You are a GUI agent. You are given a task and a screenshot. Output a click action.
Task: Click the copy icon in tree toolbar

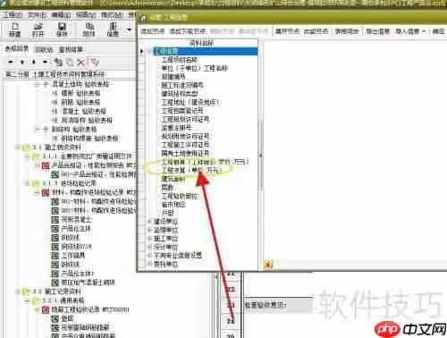tap(58, 62)
